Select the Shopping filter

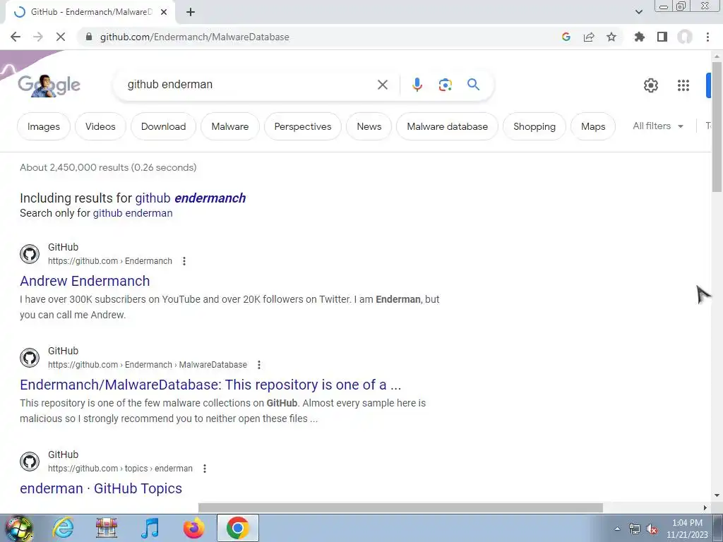click(534, 126)
